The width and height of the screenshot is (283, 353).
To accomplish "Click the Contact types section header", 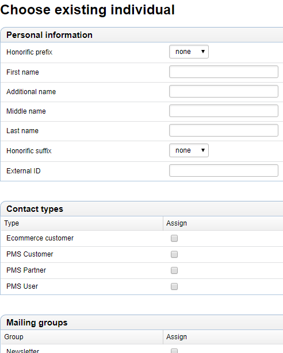I will (35, 209).
